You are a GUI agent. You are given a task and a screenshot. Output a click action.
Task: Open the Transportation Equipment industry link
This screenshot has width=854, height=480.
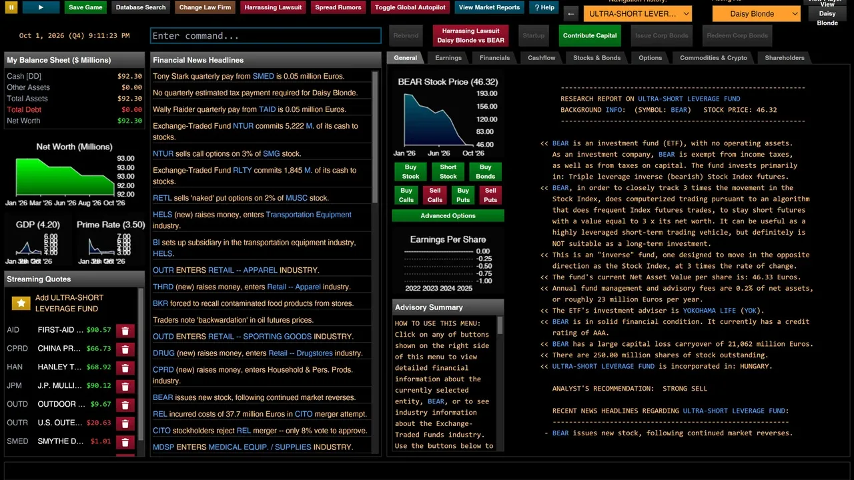coord(308,215)
